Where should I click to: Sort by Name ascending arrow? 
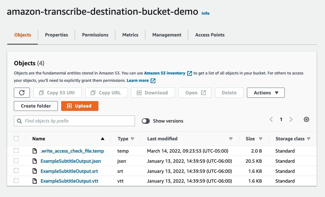click(x=102, y=139)
